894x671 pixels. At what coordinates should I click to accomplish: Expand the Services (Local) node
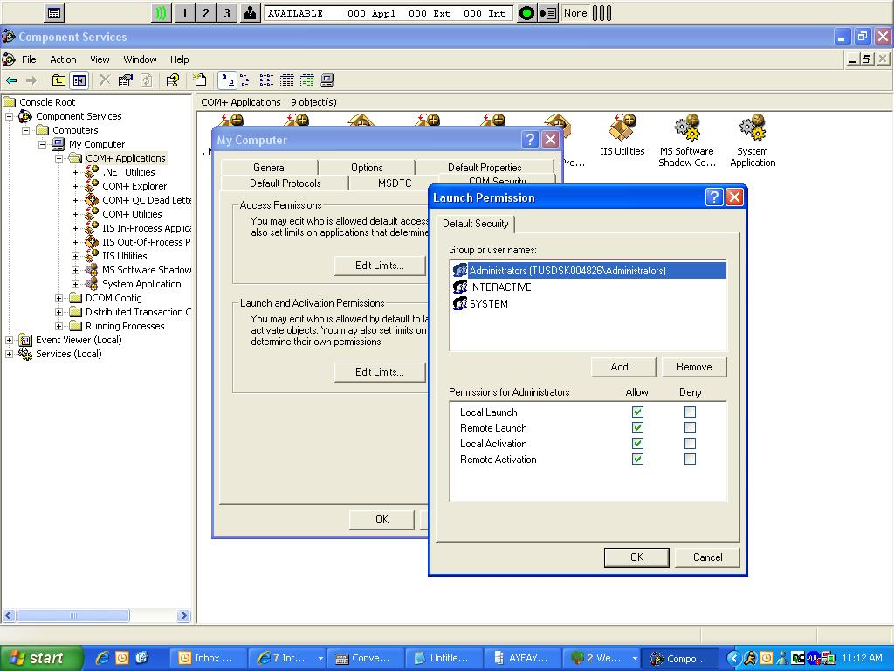point(9,354)
